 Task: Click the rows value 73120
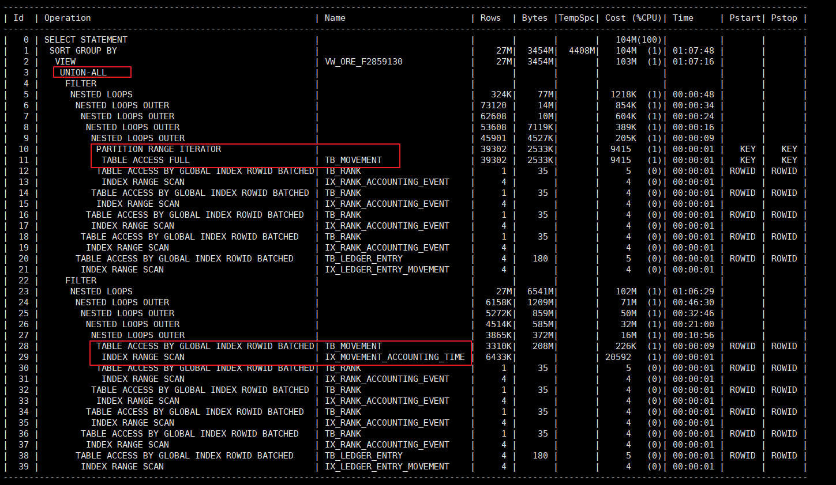[x=493, y=105]
